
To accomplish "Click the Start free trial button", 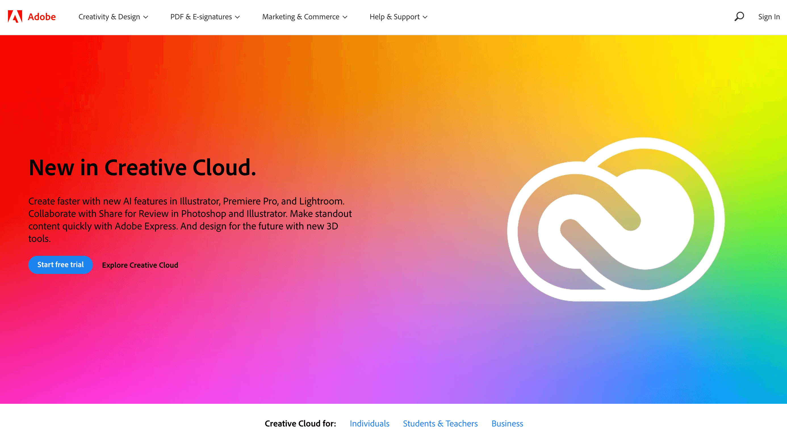I will coord(60,265).
